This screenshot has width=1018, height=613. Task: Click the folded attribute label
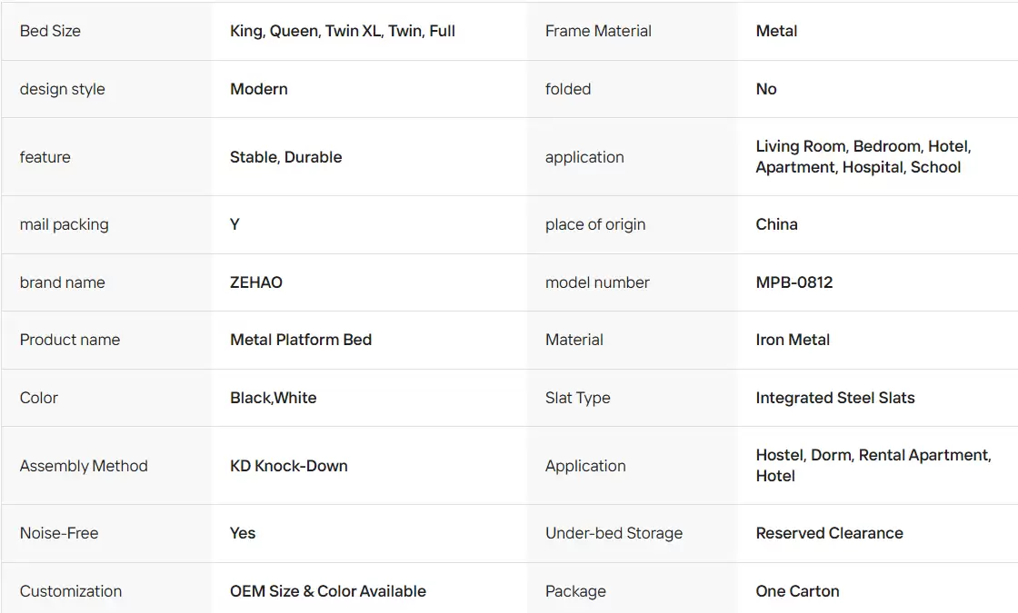point(568,89)
